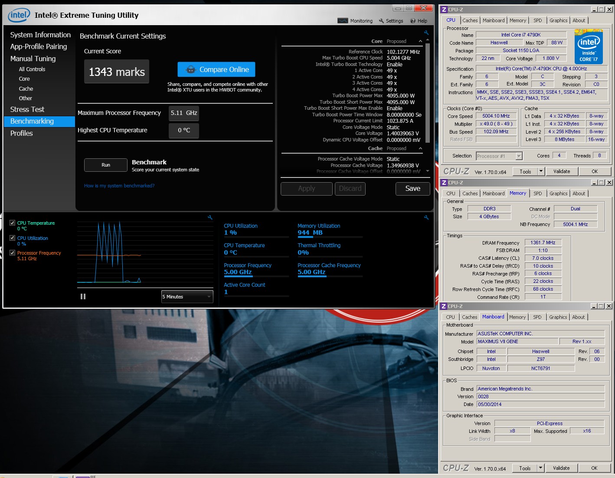Click MAXIMUS VII GENE model field
615x478 pixels.
pyautogui.click(x=517, y=342)
